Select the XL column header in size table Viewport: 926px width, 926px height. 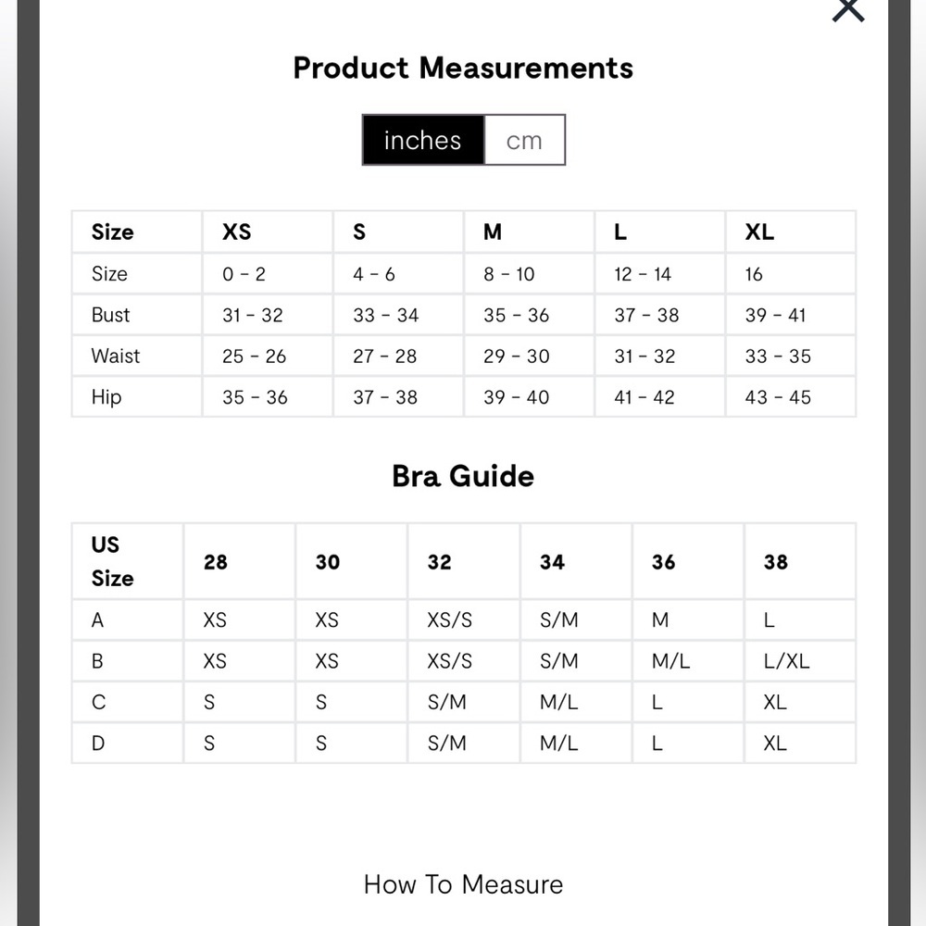point(759,231)
